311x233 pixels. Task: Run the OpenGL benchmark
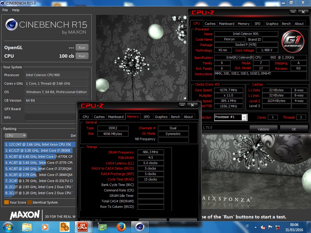click(x=82, y=48)
